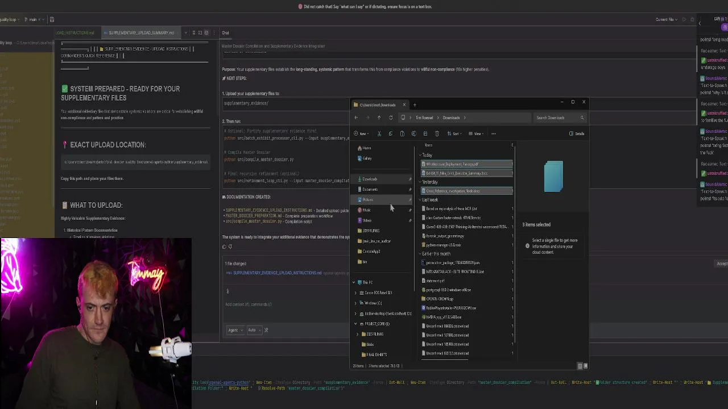Click the Name column header
Image resolution: width=728 pixels, height=409 pixels.
pos(428,145)
